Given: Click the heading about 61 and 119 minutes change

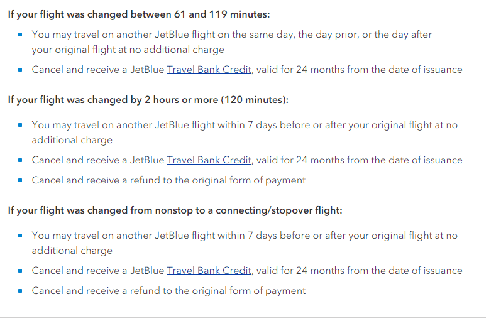Looking at the screenshot, I should point(139,14).
